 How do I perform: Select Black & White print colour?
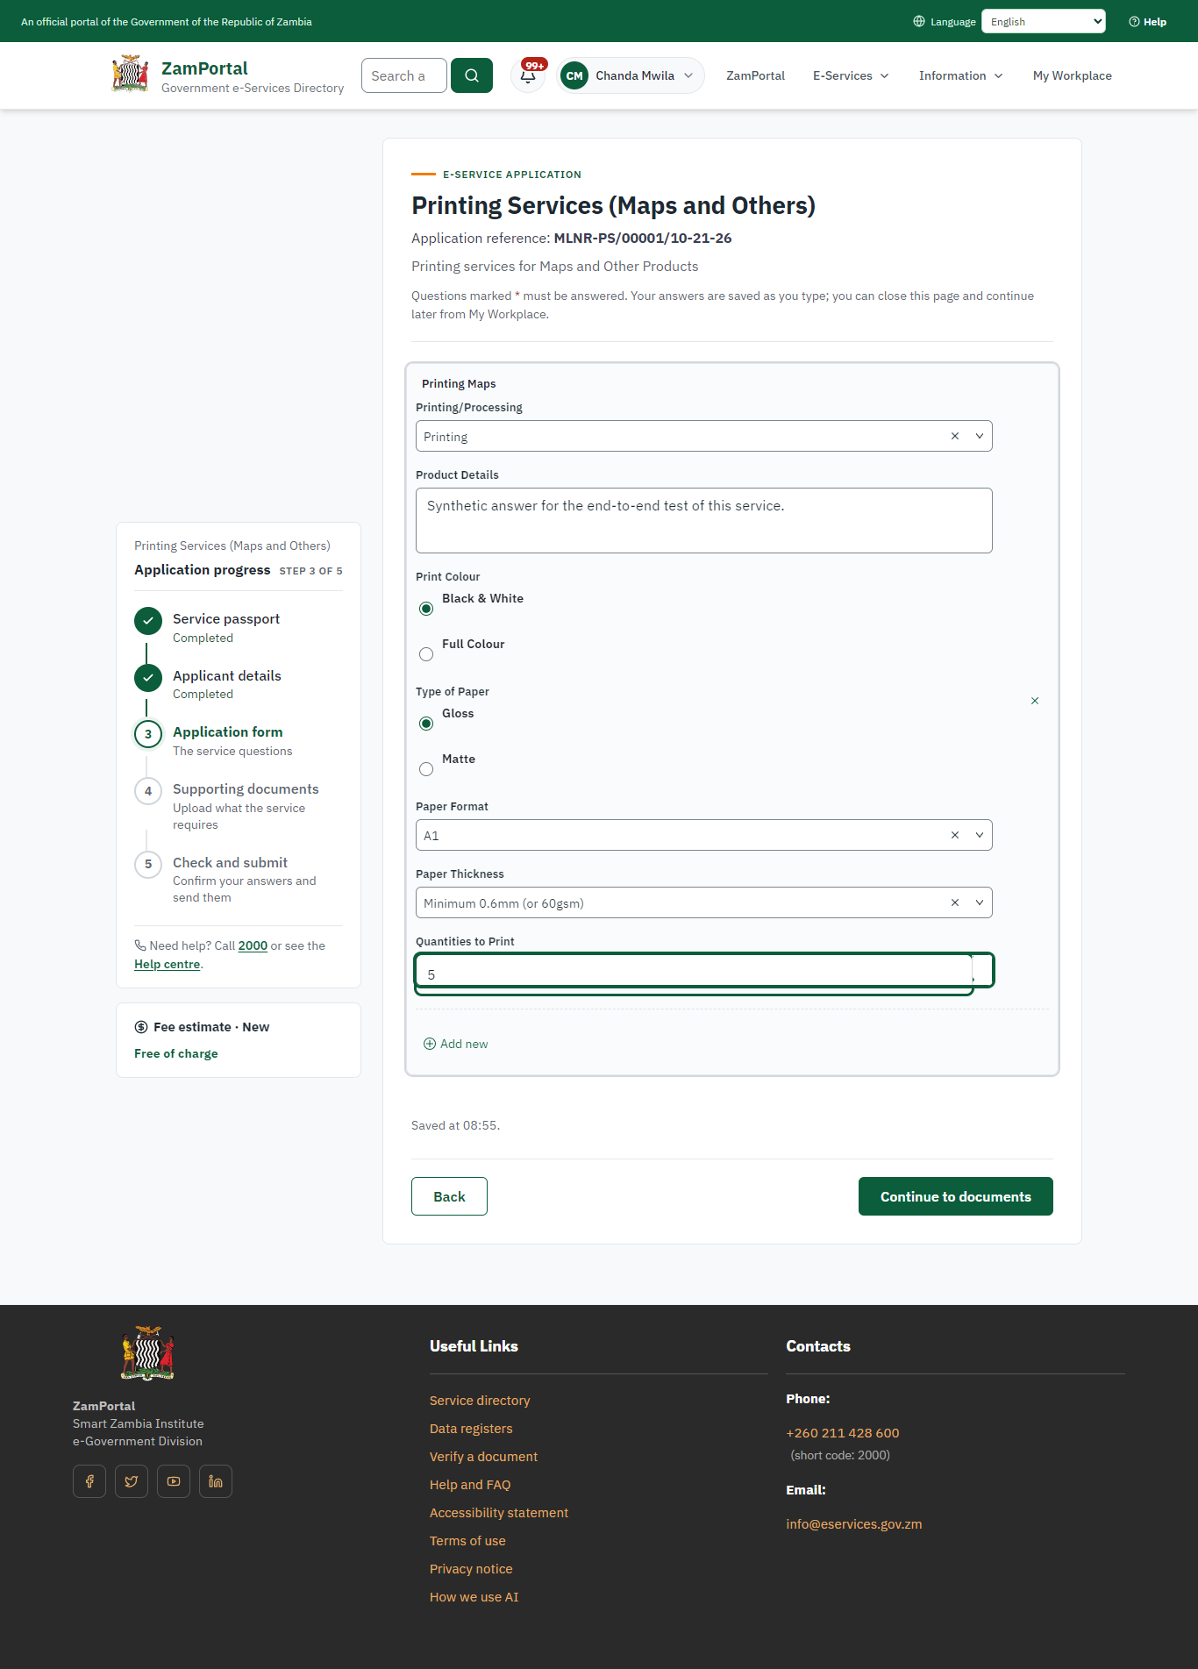426,609
